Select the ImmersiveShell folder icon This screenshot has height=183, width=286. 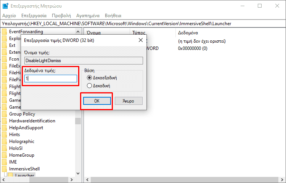4,169
